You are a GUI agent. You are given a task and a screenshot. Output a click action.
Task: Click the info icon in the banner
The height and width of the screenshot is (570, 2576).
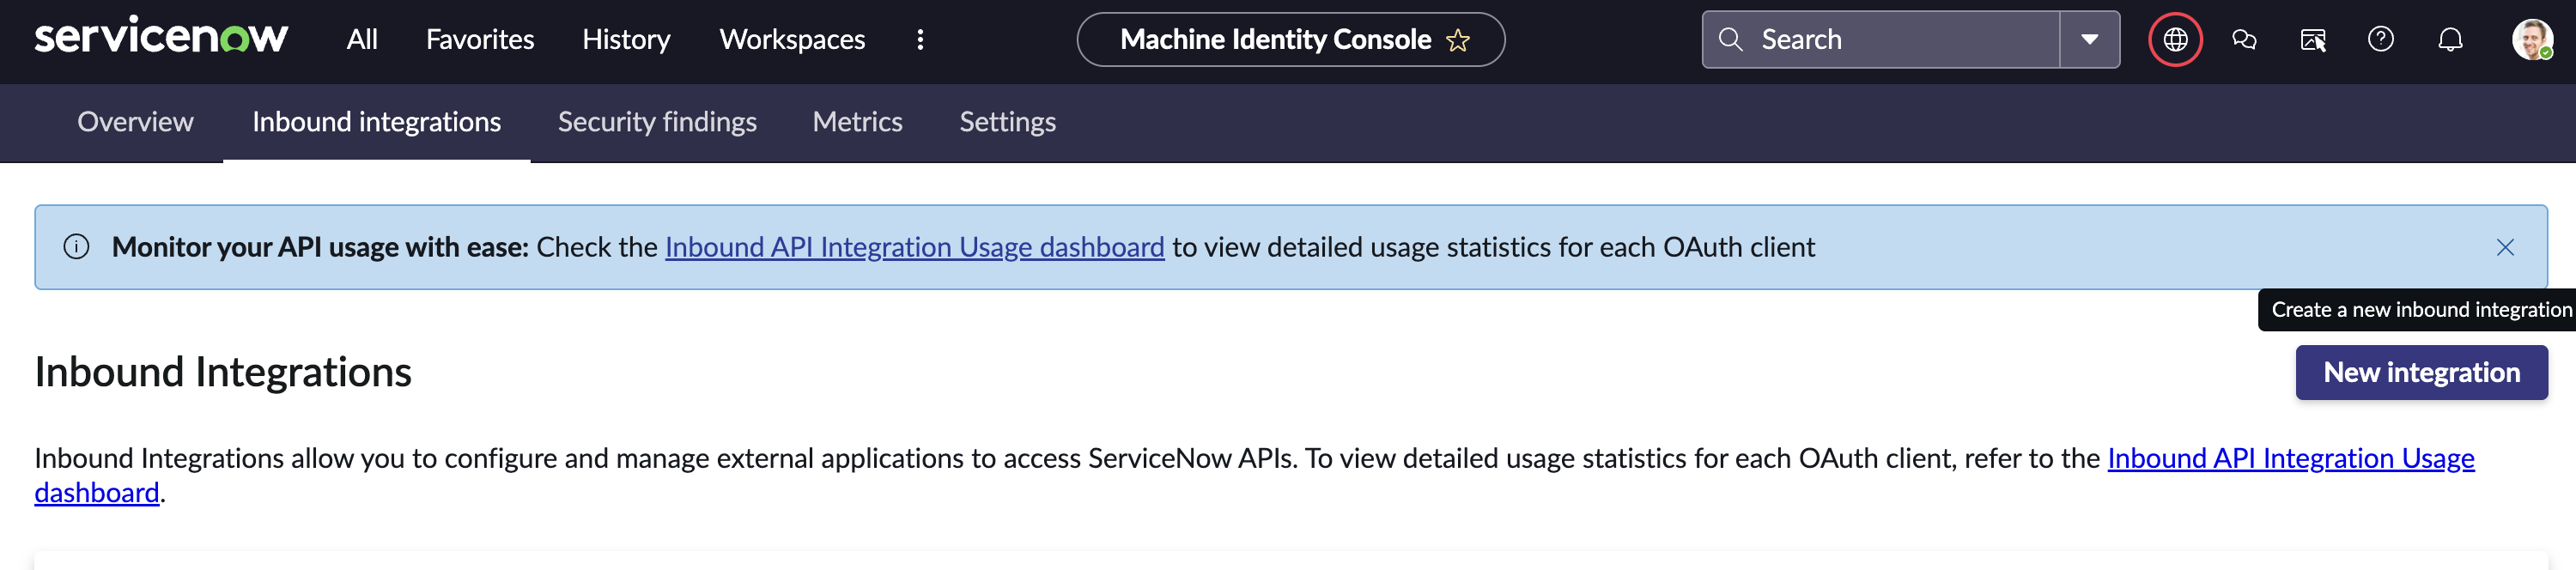(77, 247)
